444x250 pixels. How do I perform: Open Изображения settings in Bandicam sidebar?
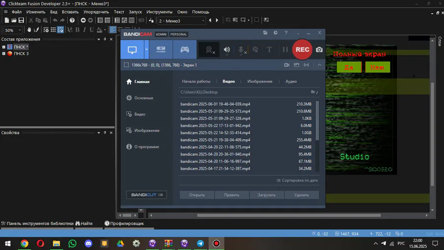(x=143, y=130)
